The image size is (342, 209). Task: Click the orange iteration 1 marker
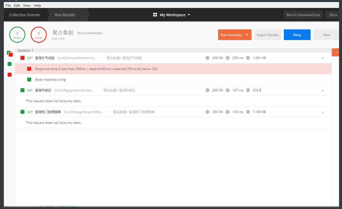tap(335, 52)
